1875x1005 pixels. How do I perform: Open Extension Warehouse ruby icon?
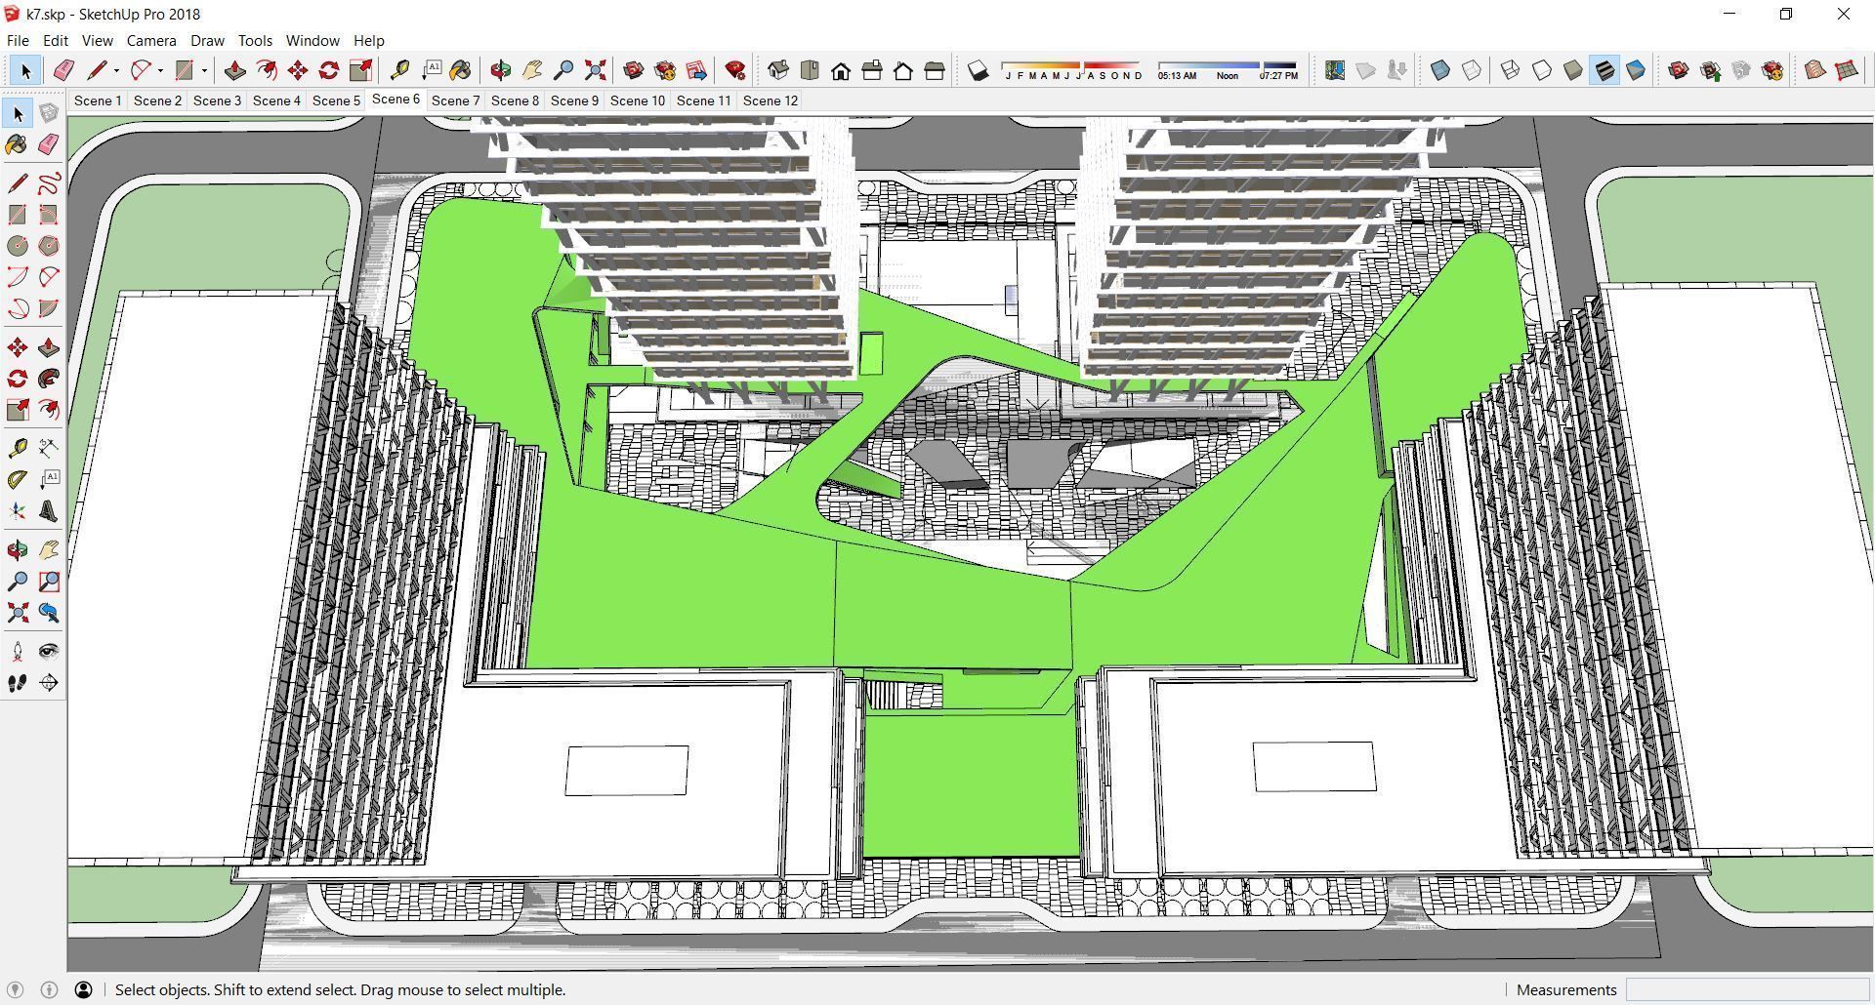[x=735, y=70]
